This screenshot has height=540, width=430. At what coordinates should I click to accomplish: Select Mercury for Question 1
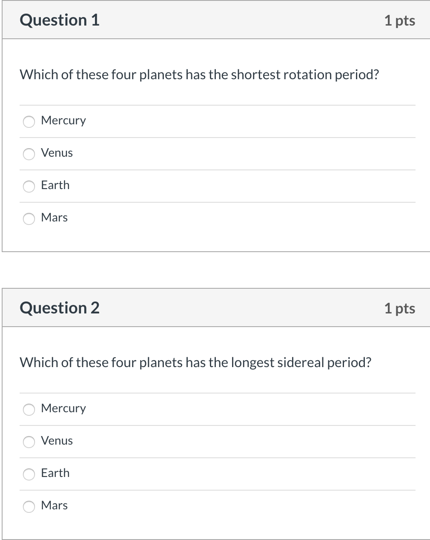pos(29,122)
